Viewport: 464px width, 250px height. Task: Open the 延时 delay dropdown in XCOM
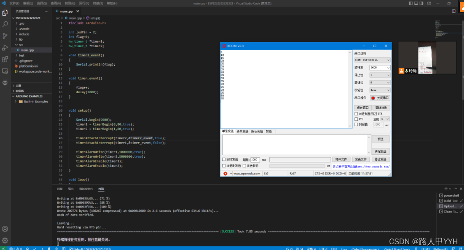coord(385,119)
